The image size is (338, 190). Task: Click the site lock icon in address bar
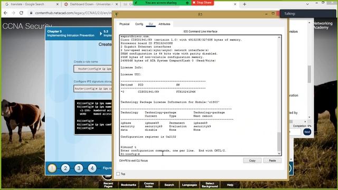31,13
